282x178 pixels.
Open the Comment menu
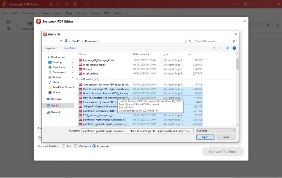28,13
